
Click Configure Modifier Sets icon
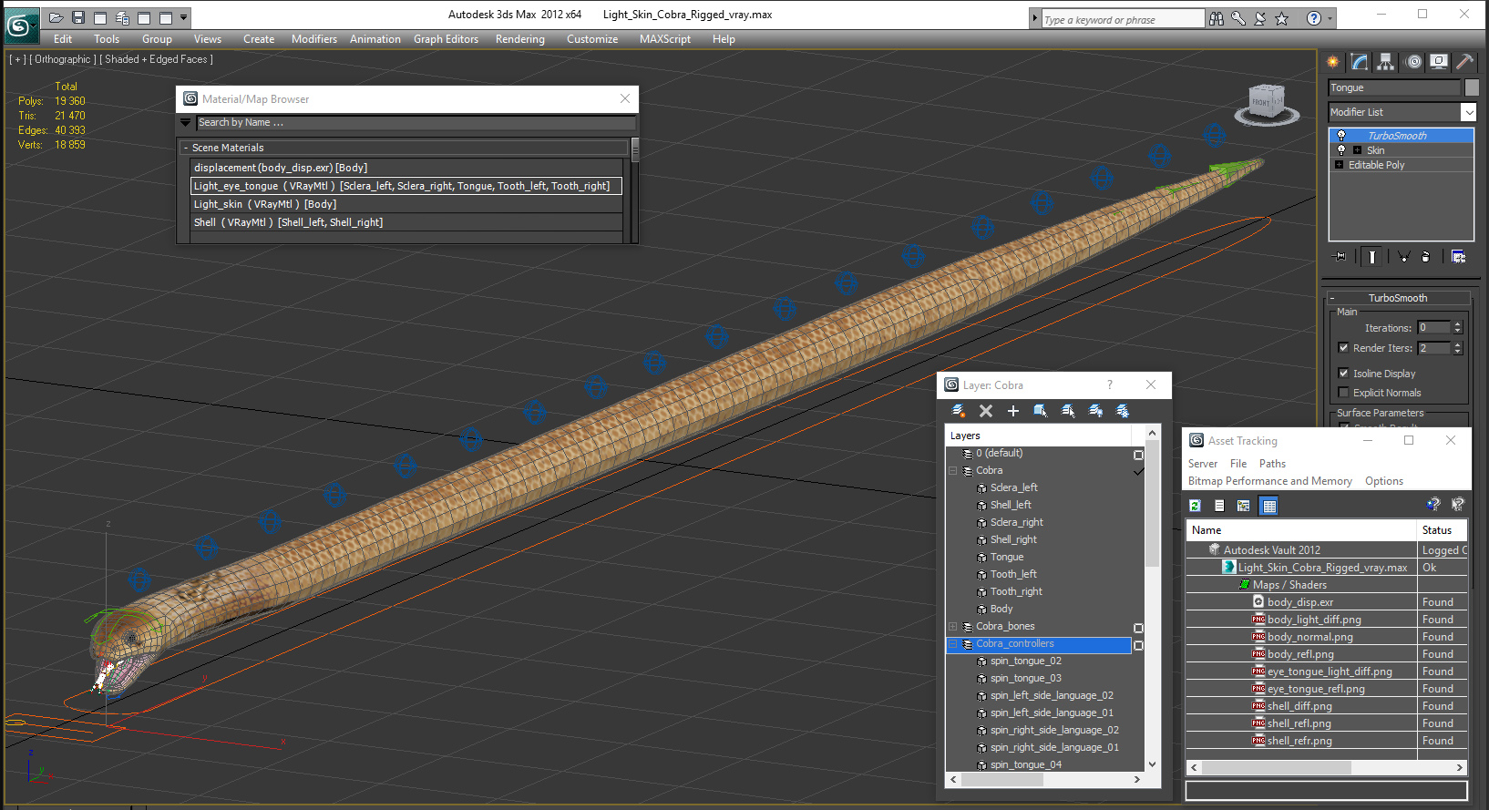1458,257
